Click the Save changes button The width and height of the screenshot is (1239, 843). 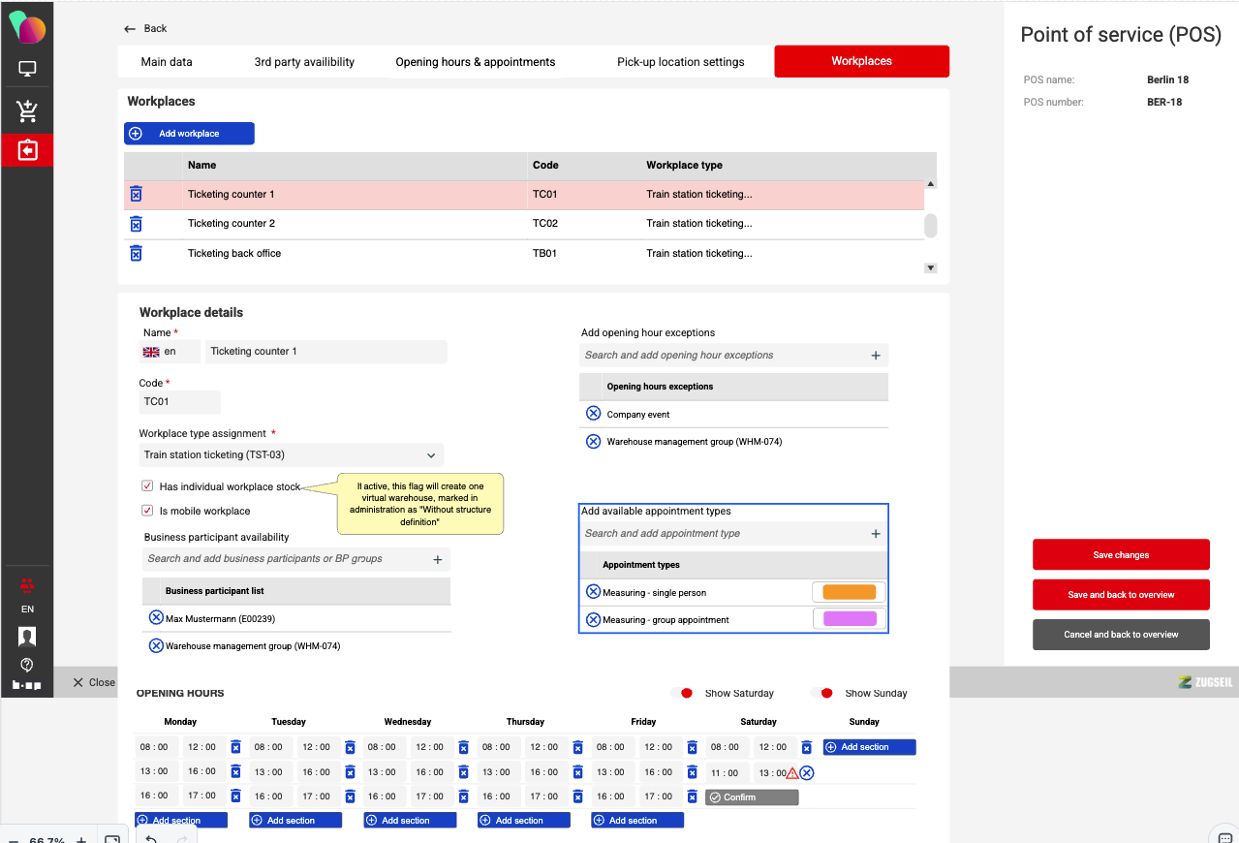[x=1121, y=555]
